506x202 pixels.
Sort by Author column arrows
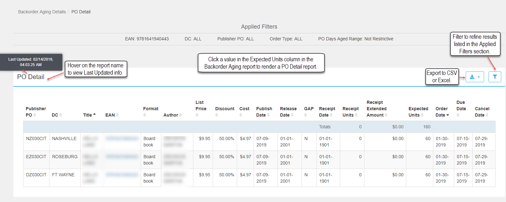pyautogui.click(x=181, y=115)
